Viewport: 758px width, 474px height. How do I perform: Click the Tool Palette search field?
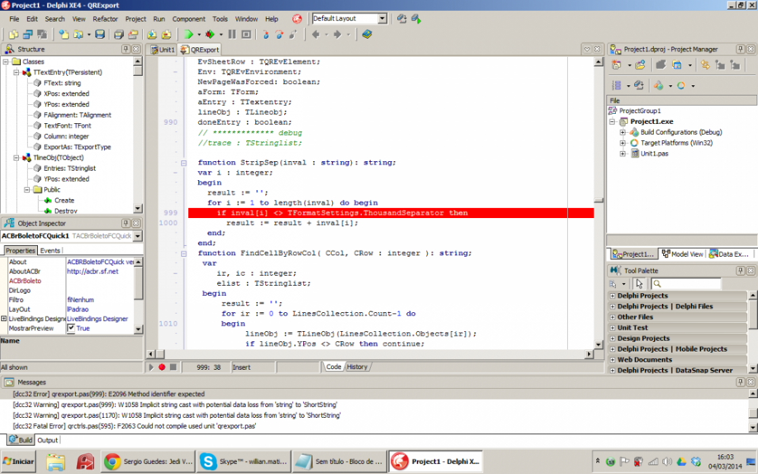tap(686, 284)
